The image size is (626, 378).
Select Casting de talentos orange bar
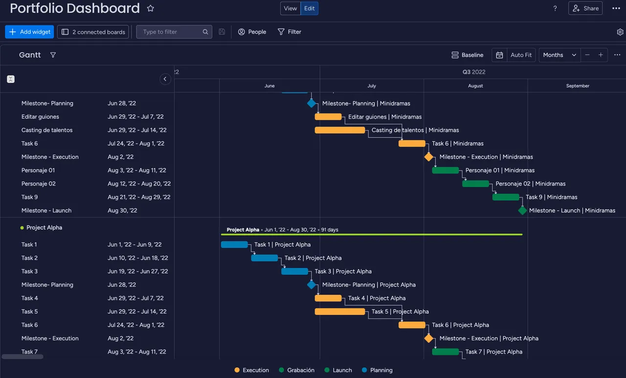(340, 130)
